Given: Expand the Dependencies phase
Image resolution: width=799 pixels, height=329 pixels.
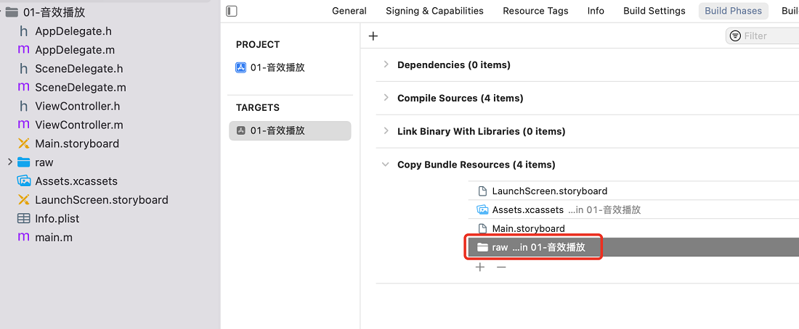Looking at the screenshot, I should point(386,64).
